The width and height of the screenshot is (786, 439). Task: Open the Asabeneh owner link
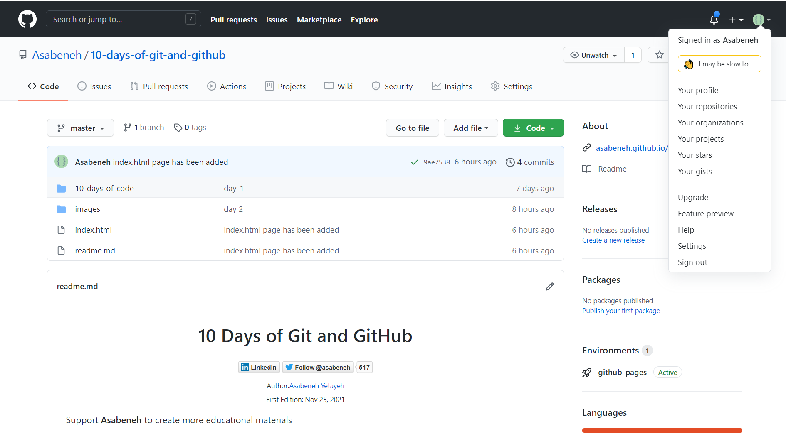[57, 55]
